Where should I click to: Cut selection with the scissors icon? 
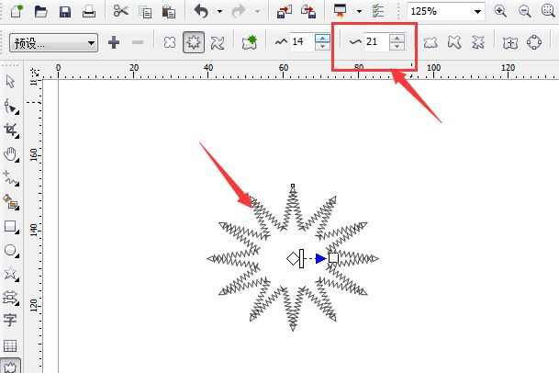coord(121,11)
